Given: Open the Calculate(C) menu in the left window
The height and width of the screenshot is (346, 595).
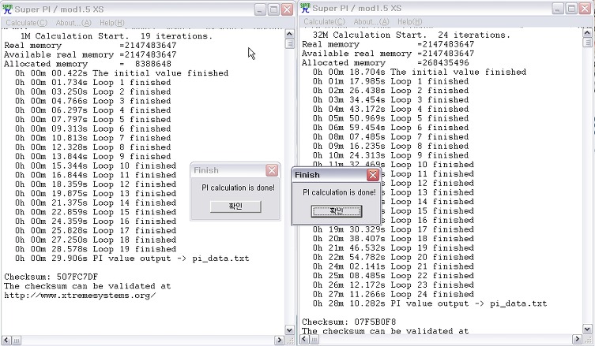Looking at the screenshot, I should pos(27,23).
